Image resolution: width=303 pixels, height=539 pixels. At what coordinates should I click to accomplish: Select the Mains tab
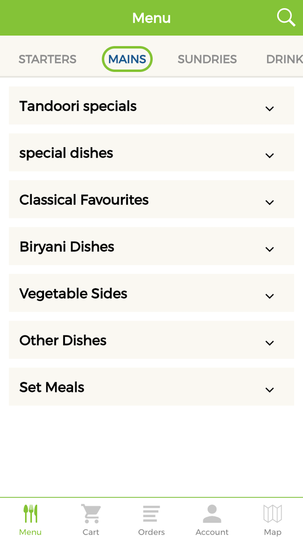(x=127, y=59)
